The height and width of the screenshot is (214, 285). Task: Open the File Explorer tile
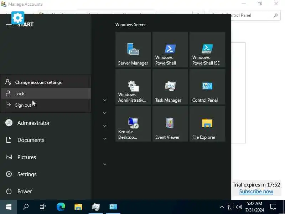click(207, 124)
